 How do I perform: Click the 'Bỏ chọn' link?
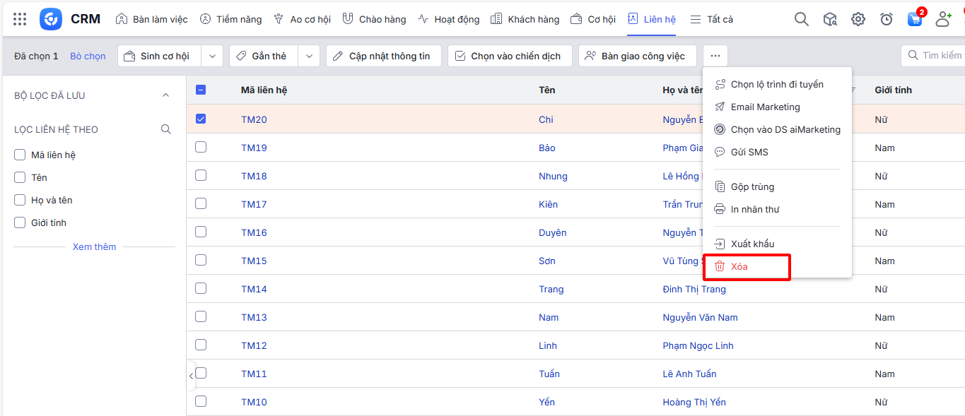pos(88,56)
